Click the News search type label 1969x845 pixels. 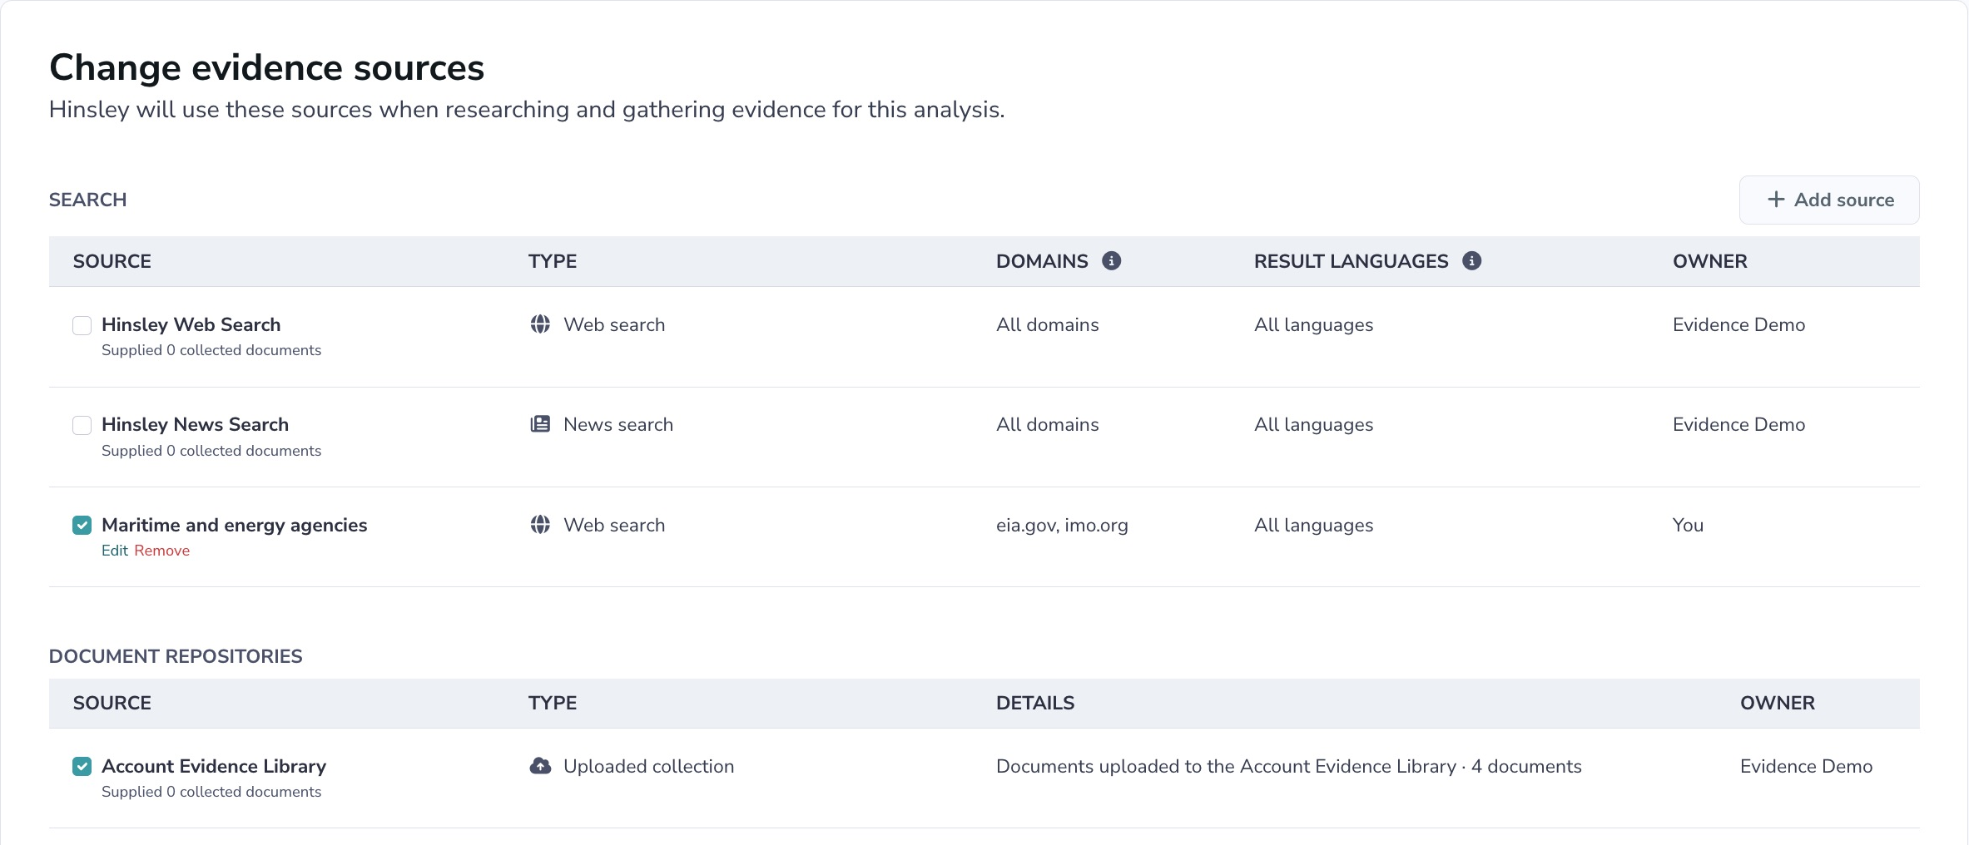(617, 424)
